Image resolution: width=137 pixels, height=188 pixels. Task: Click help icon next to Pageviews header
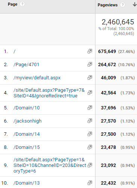tap(122, 5)
